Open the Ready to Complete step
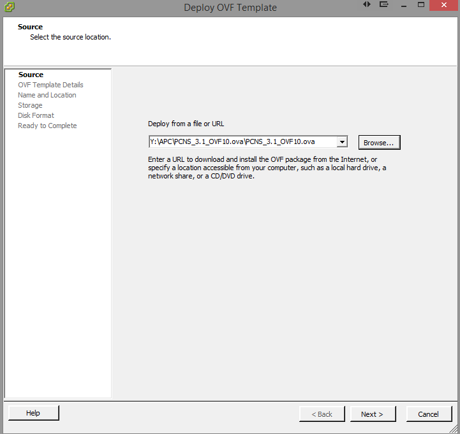Image resolution: width=460 pixels, height=434 pixels. tap(47, 126)
